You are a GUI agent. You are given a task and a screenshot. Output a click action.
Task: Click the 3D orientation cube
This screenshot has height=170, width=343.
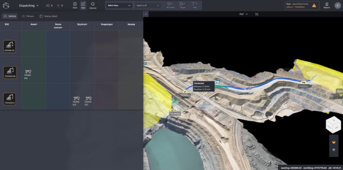tap(333, 125)
